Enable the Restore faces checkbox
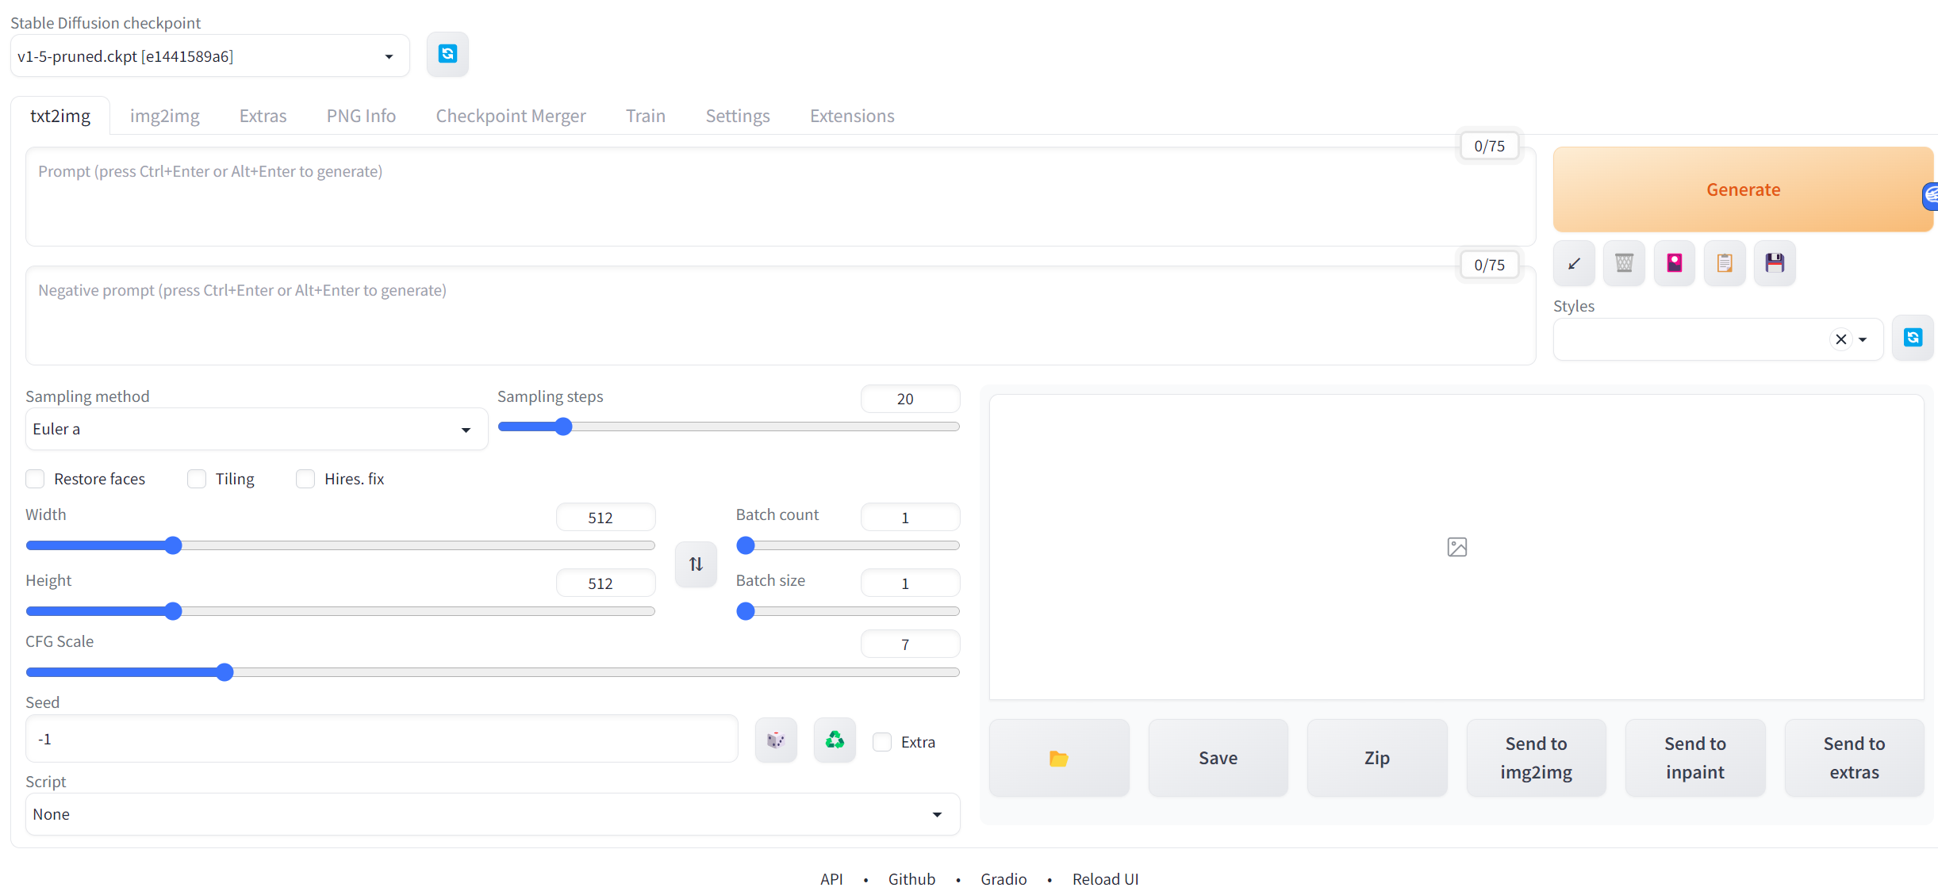1938x895 pixels. point(35,479)
